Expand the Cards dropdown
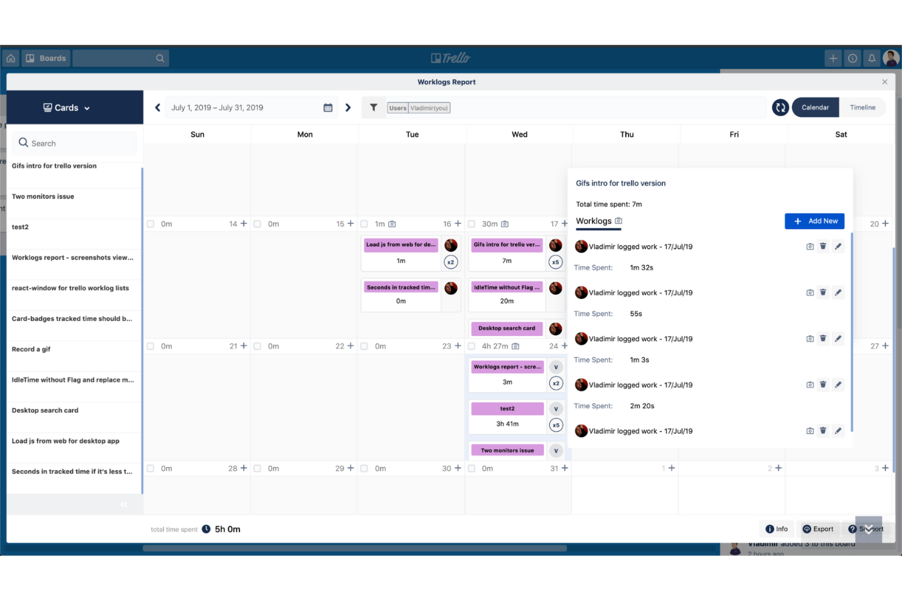Image resolution: width=902 pixels, height=601 pixels. [x=67, y=108]
